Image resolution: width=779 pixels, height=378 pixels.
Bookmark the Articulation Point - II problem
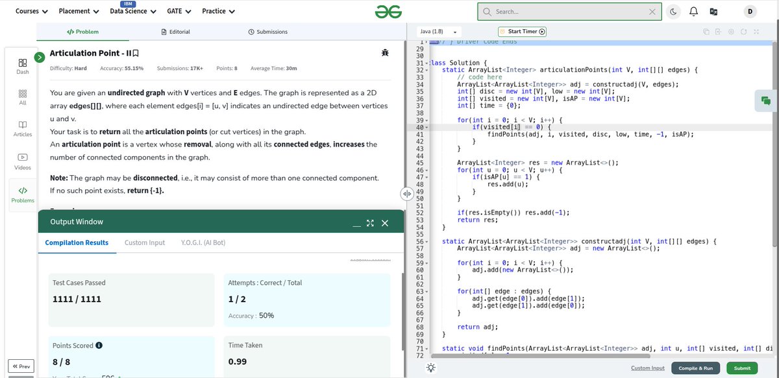tap(136, 54)
